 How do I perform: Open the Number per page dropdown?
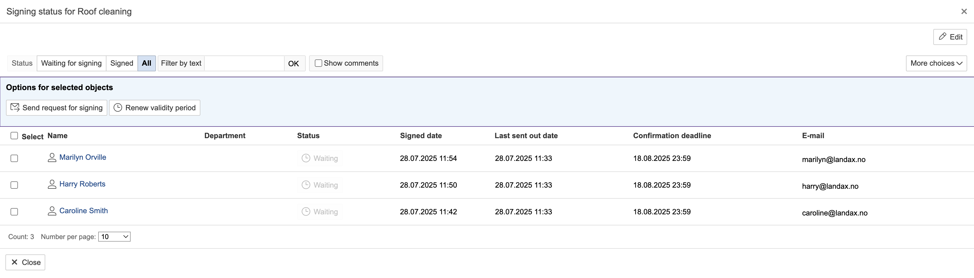(x=114, y=237)
